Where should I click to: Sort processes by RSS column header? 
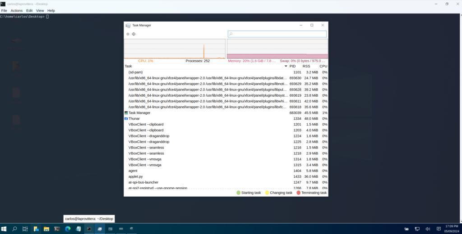click(307, 66)
